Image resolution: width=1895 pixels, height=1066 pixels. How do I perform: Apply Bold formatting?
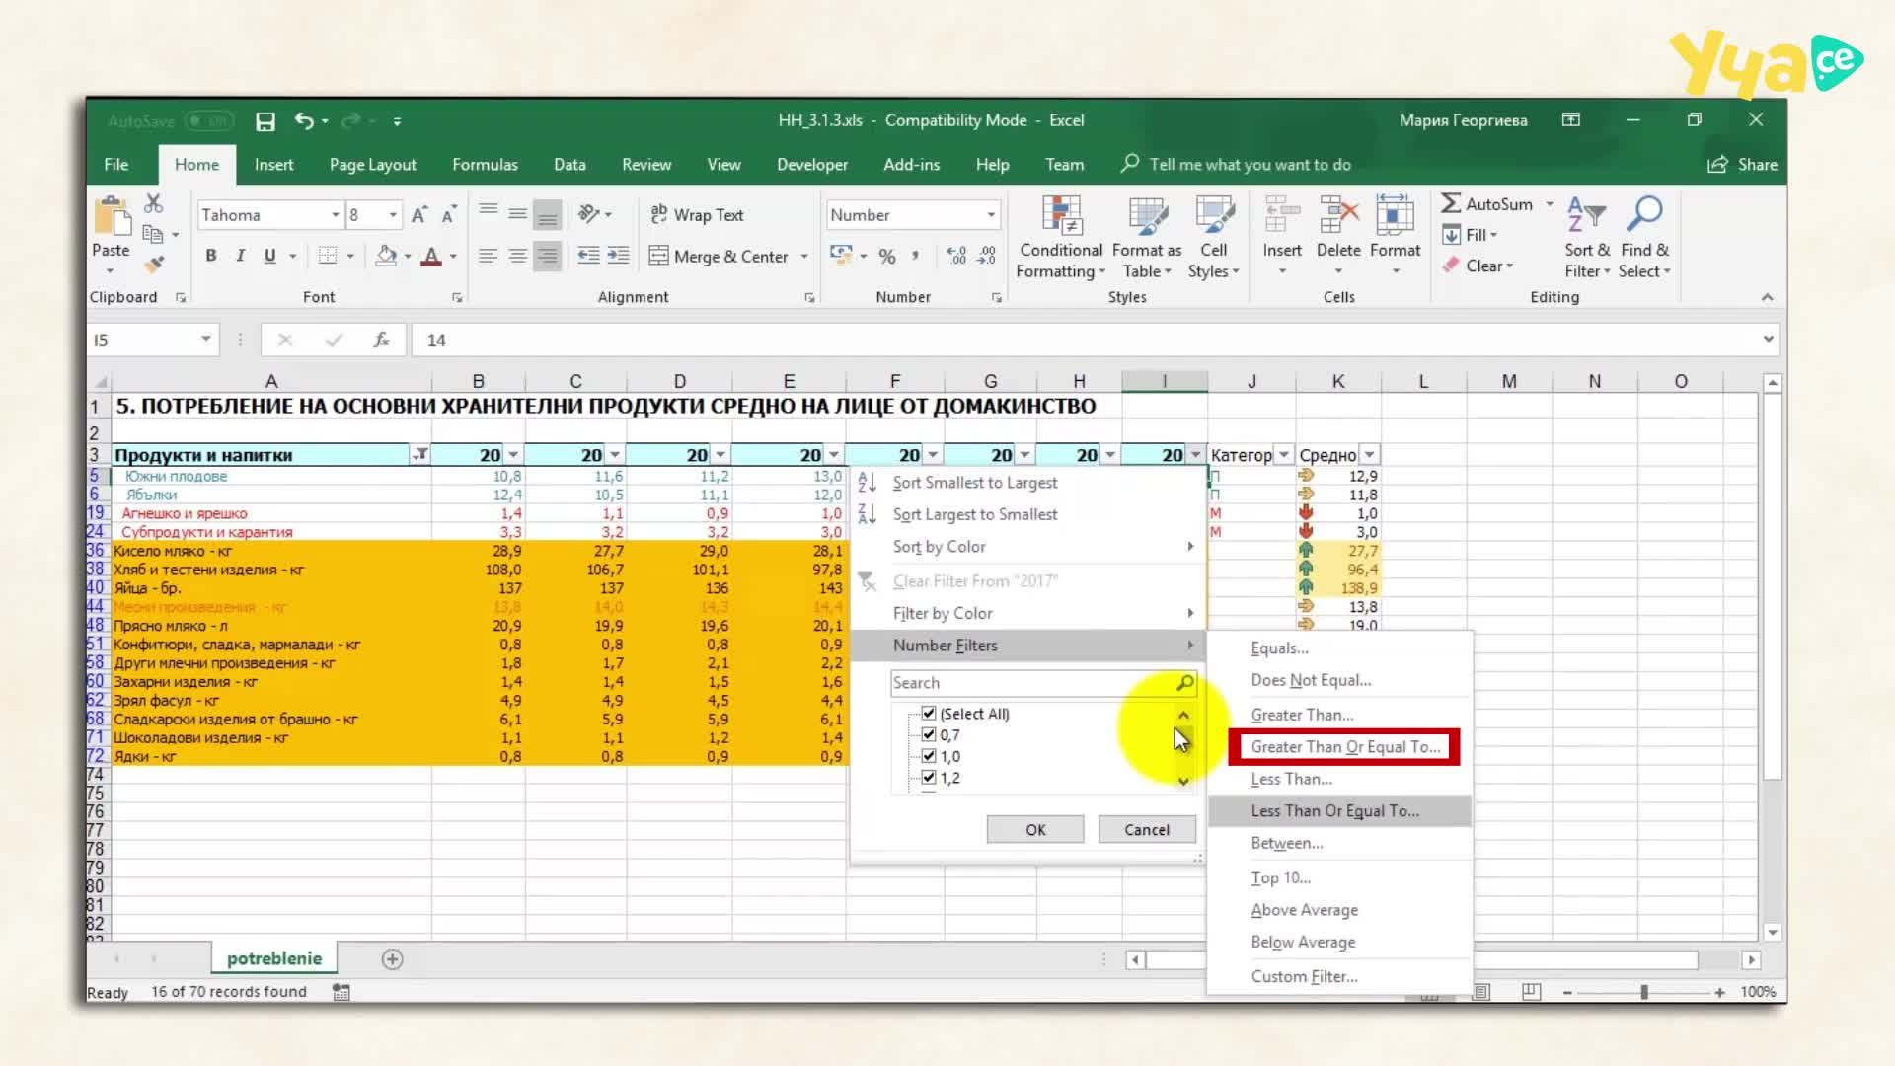click(210, 256)
